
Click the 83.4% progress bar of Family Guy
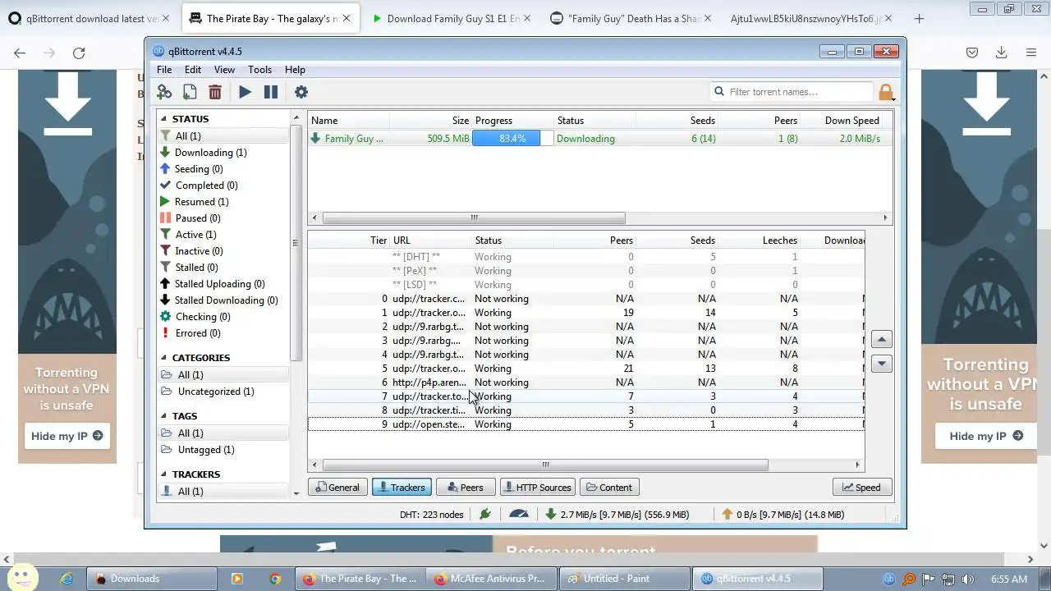(x=512, y=139)
